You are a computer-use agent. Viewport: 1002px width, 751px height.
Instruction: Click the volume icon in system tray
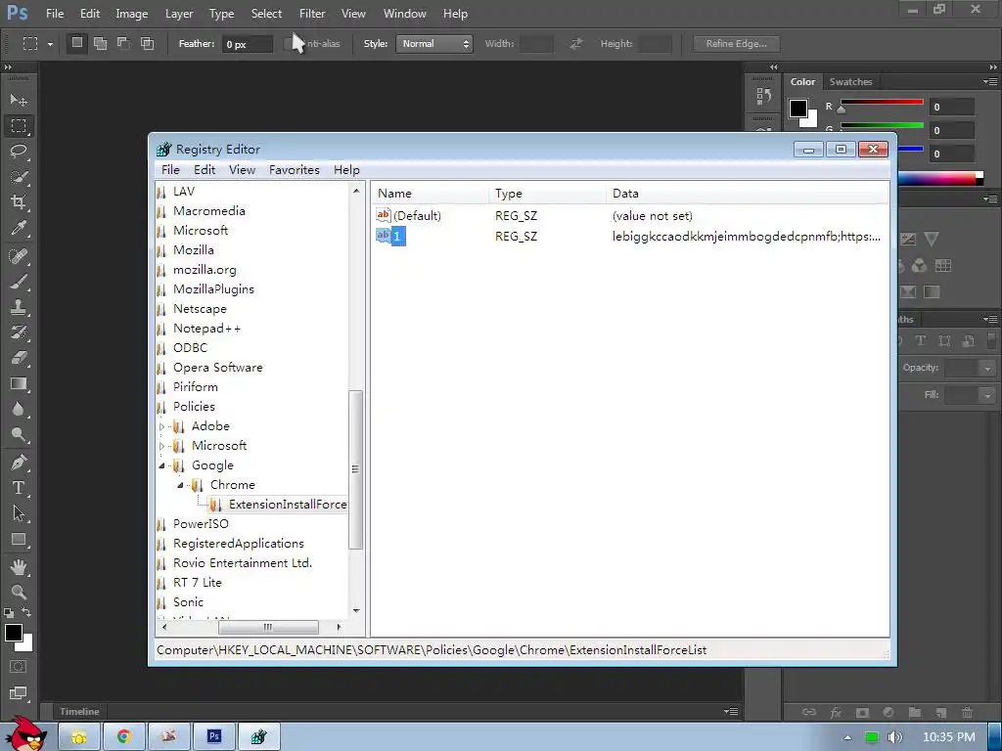pos(894,737)
